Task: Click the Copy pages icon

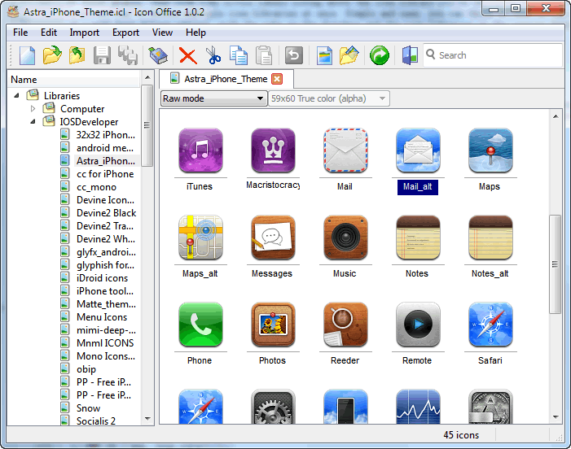Action: (239, 55)
